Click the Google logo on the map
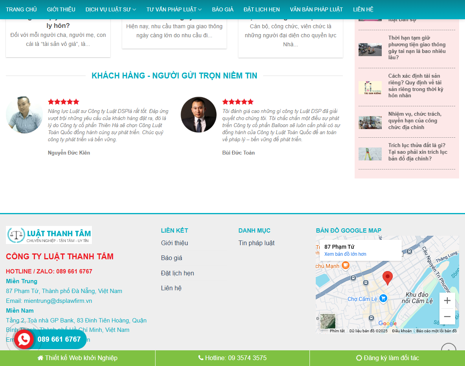The width and height of the screenshot is (465, 366). click(387, 324)
